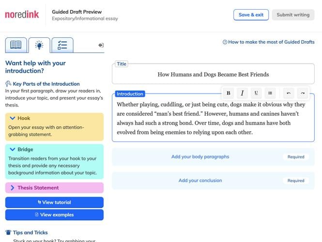The width and height of the screenshot is (322, 242).
Task: Insert a bulleted list from the toolbar
Action: (270, 93)
